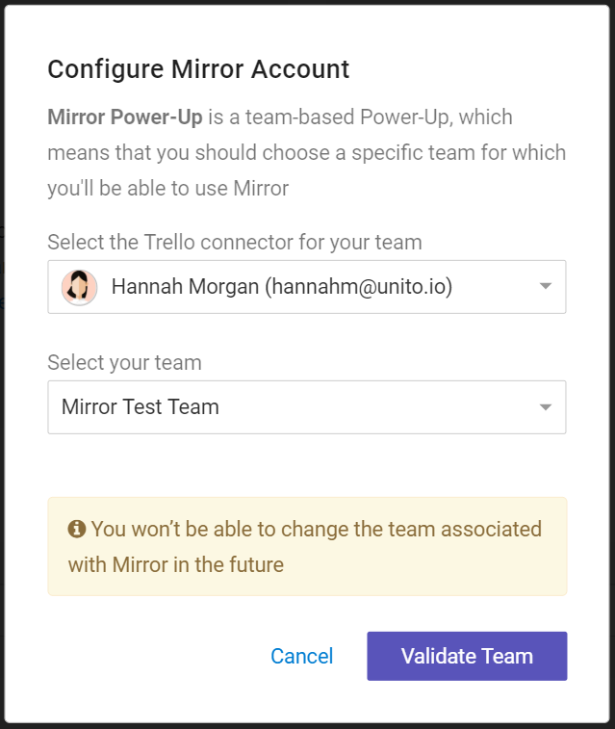Image resolution: width=615 pixels, height=729 pixels.
Task: Click the Validate Team button
Action: pyautogui.click(x=467, y=656)
